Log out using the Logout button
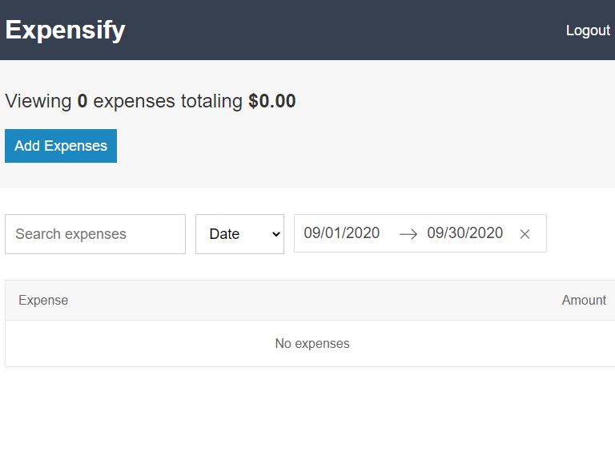Viewport: 615px width, 473px height. 588,30
